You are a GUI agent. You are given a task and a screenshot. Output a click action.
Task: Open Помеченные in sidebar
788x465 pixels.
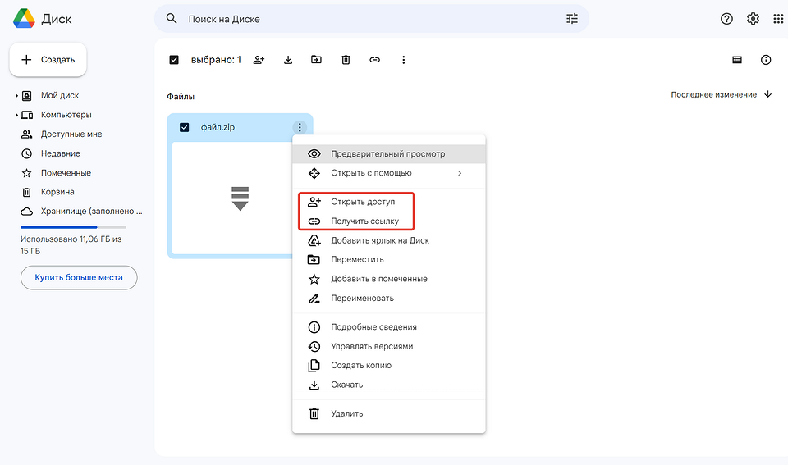tap(66, 173)
